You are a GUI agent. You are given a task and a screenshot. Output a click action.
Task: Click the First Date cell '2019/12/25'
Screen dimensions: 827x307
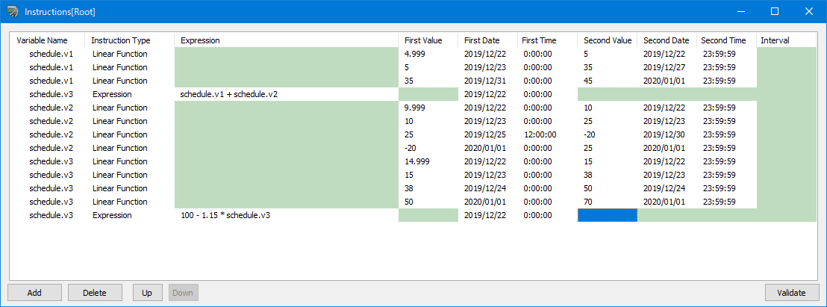488,134
